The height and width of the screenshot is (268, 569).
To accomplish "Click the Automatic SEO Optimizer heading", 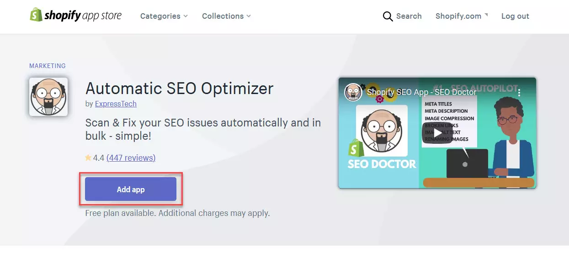I will point(180,88).
